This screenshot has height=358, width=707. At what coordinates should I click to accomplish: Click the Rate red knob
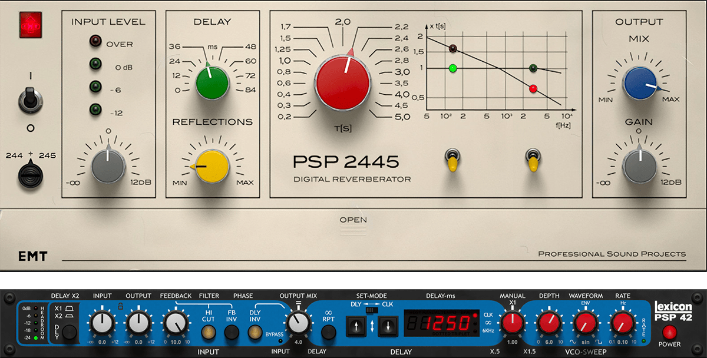622,323
